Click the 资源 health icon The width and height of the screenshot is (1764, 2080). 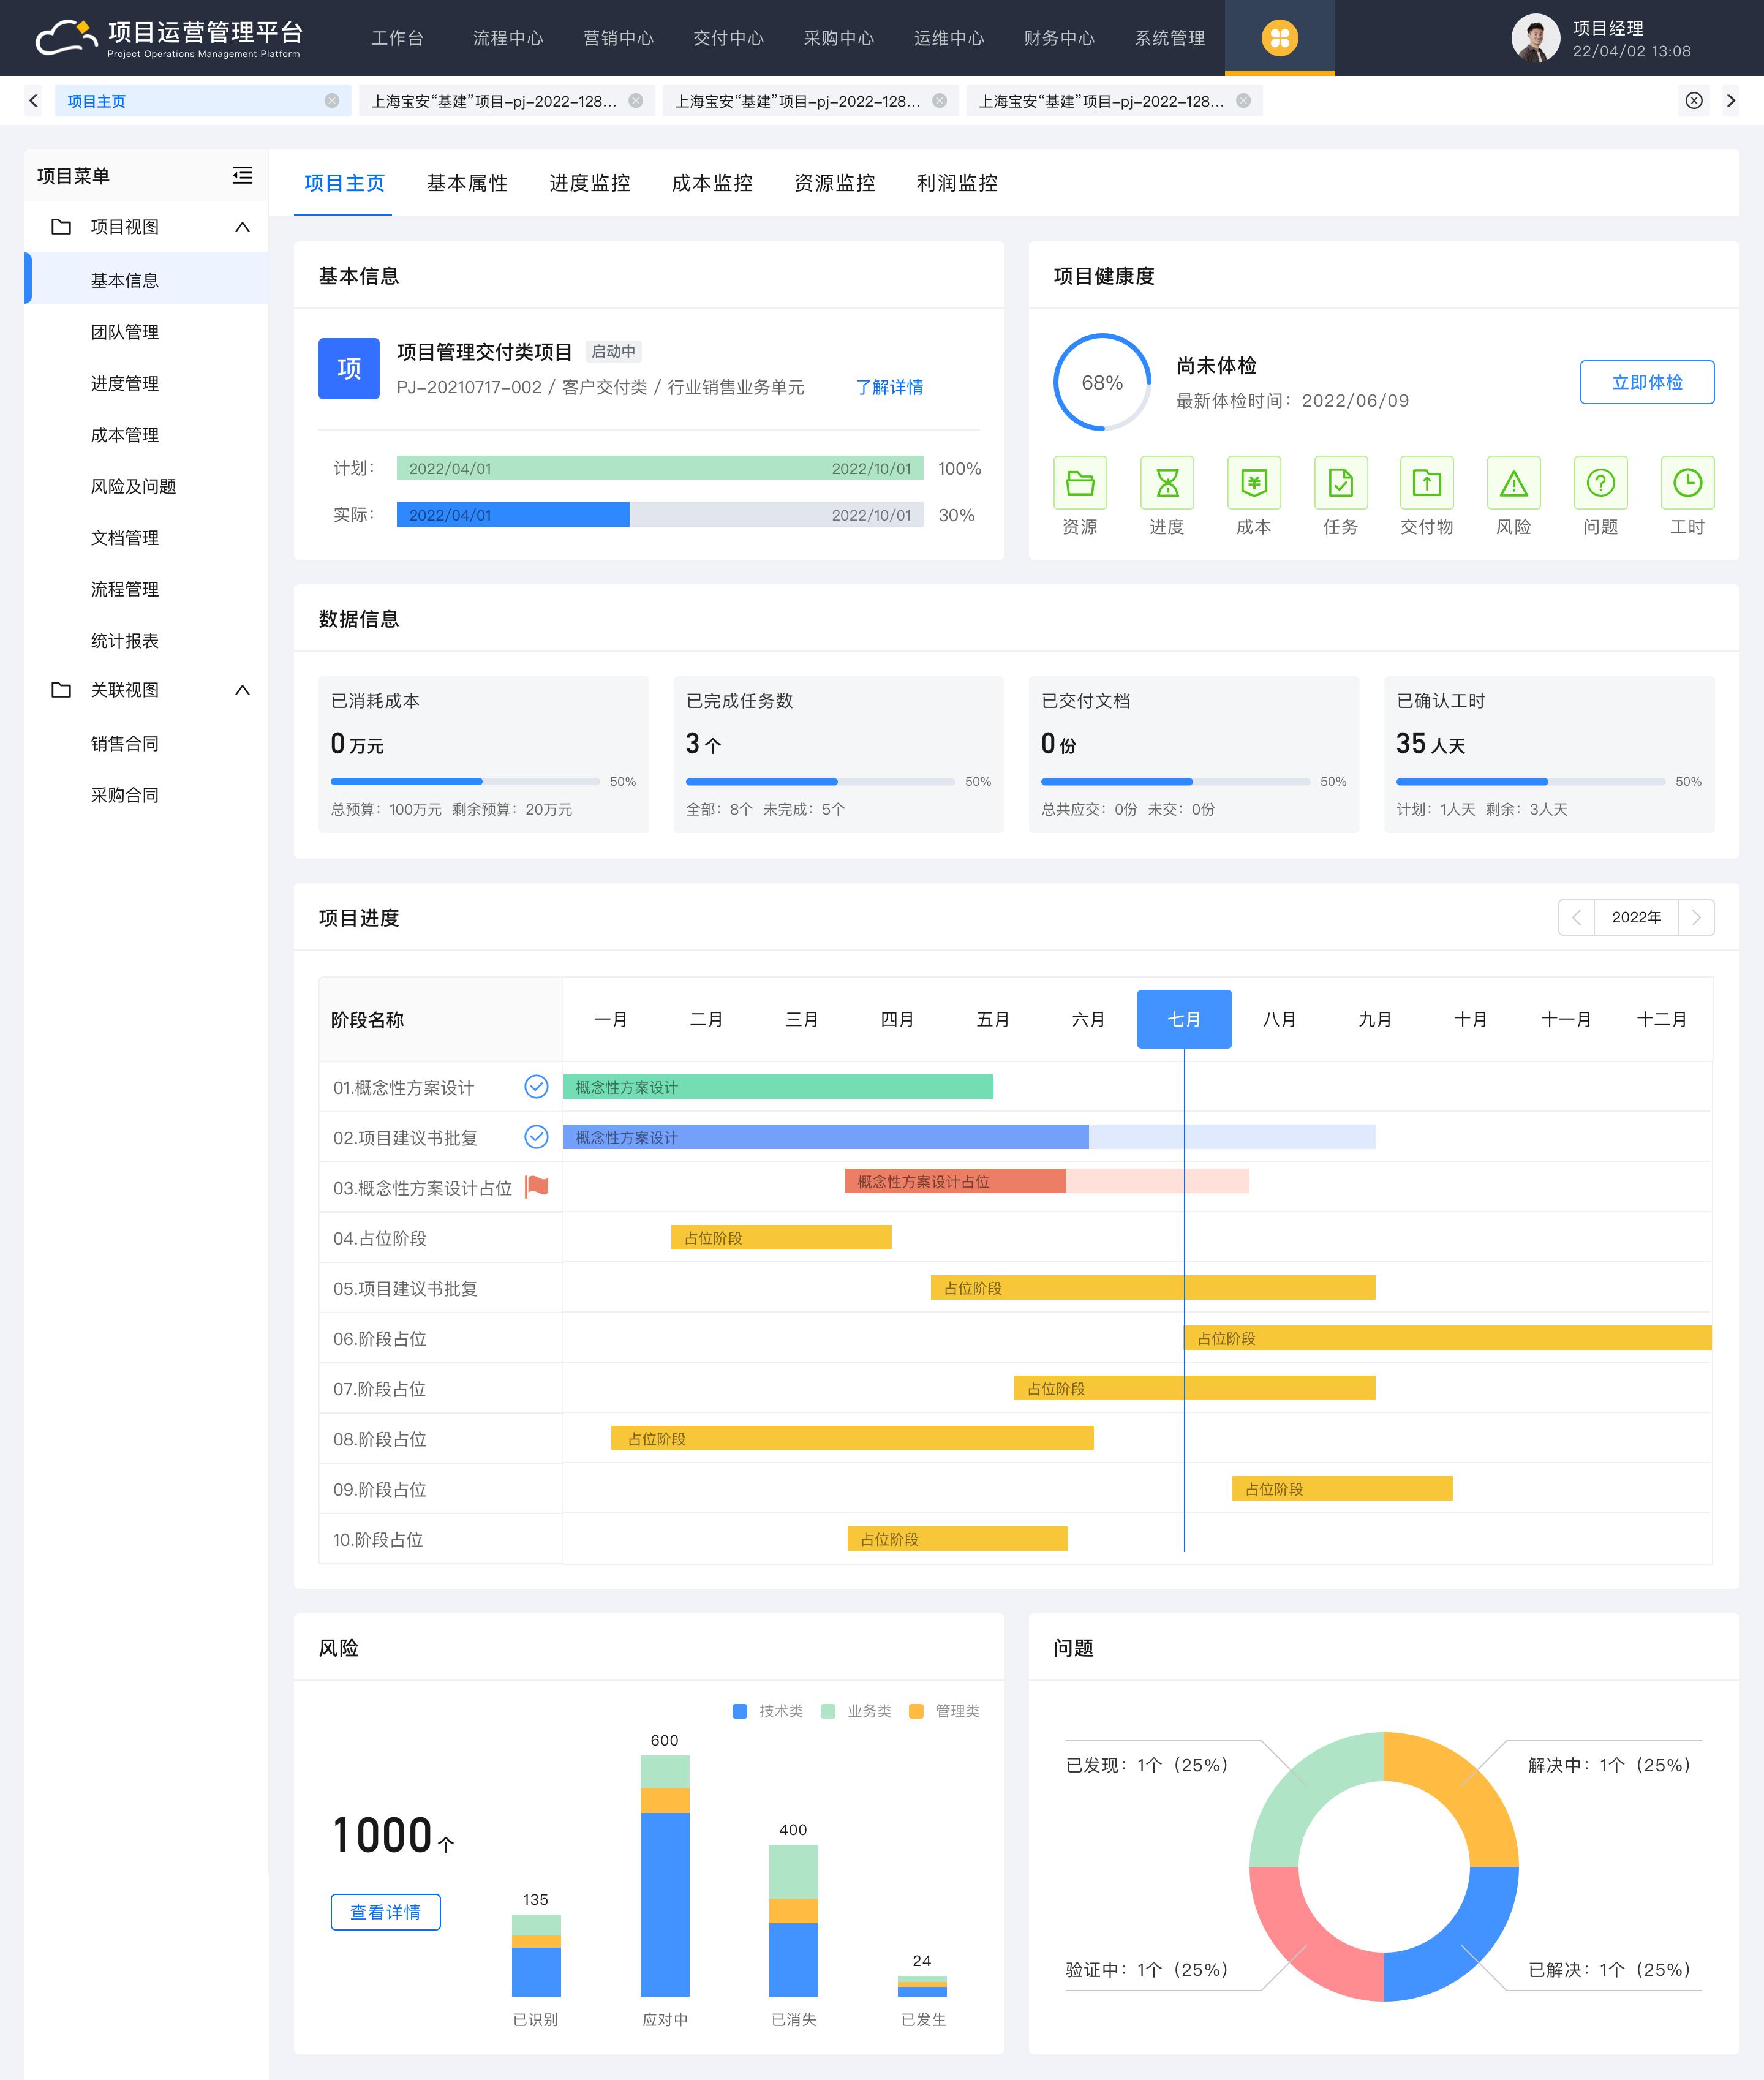point(1080,483)
